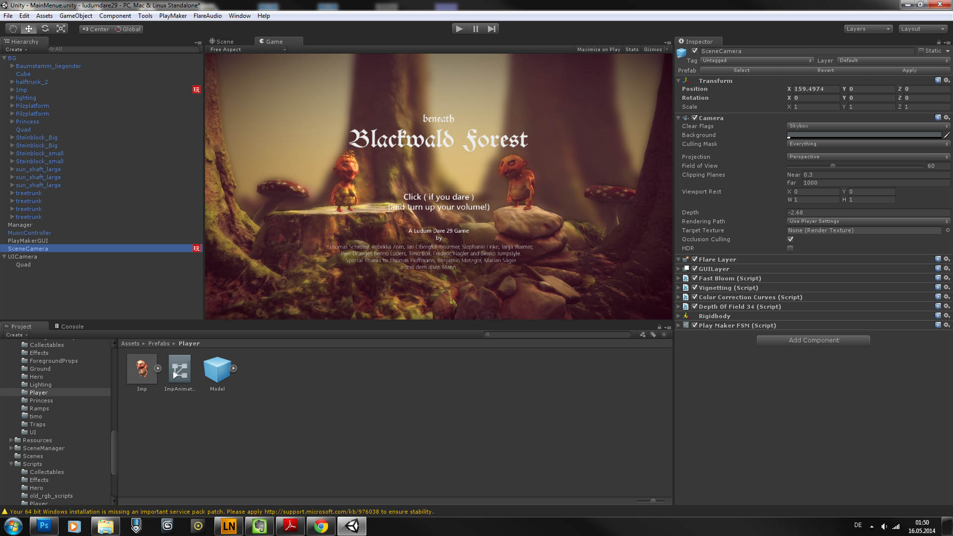Image resolution: width=953 pixels, height=536 pixels.
Task: Open the GameObject menu
Action: click(x=75, y=16)
